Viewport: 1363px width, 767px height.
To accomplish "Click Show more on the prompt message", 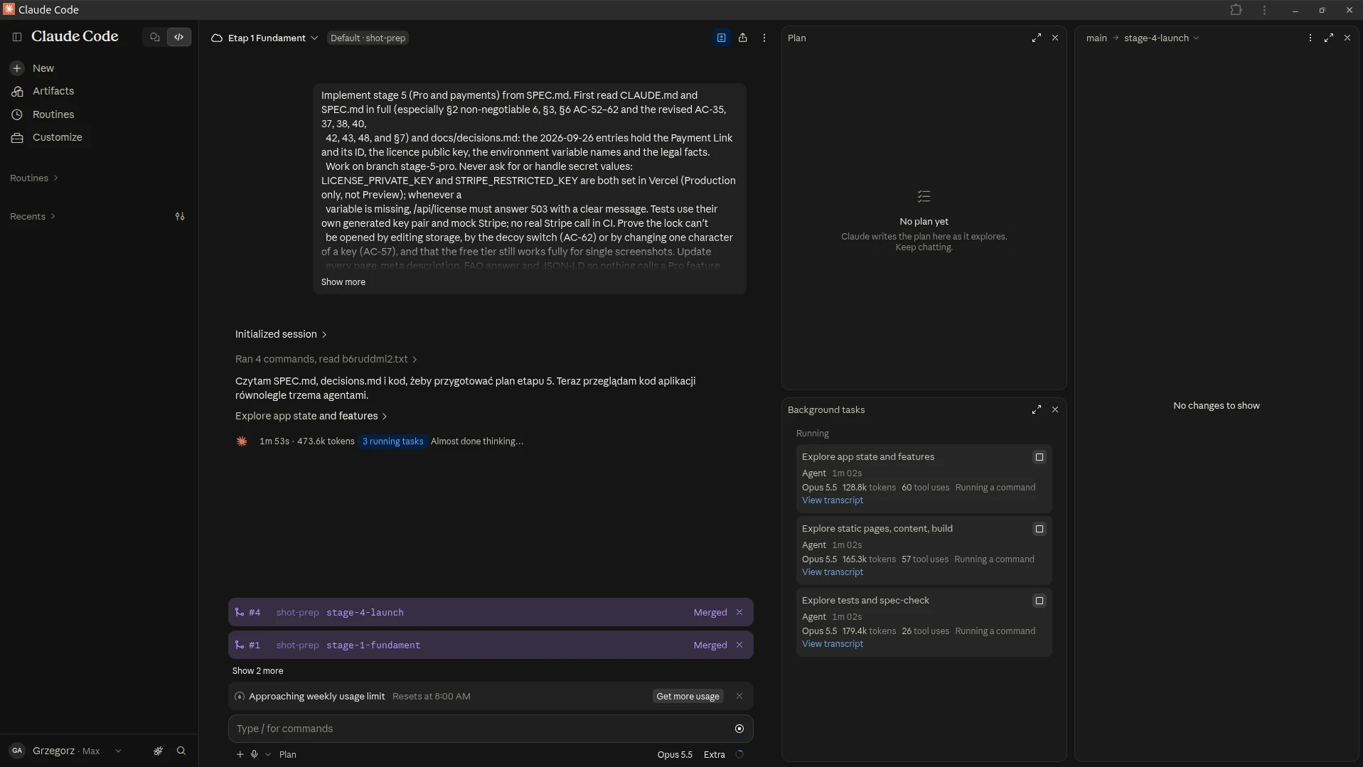I will (343, 282).
